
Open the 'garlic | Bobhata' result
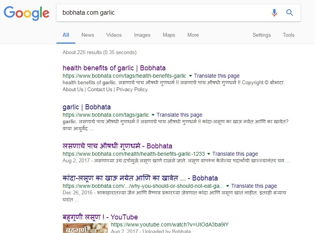87,107
